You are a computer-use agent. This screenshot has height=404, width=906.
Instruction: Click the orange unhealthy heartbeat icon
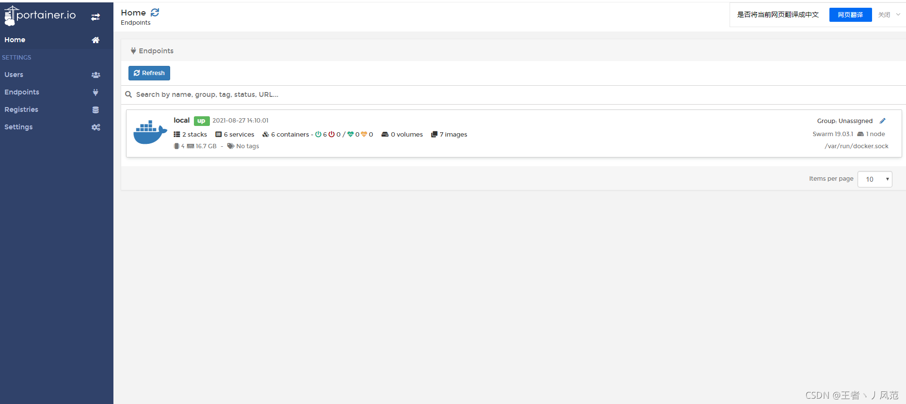pyautogui.click(x=364, y=135)
